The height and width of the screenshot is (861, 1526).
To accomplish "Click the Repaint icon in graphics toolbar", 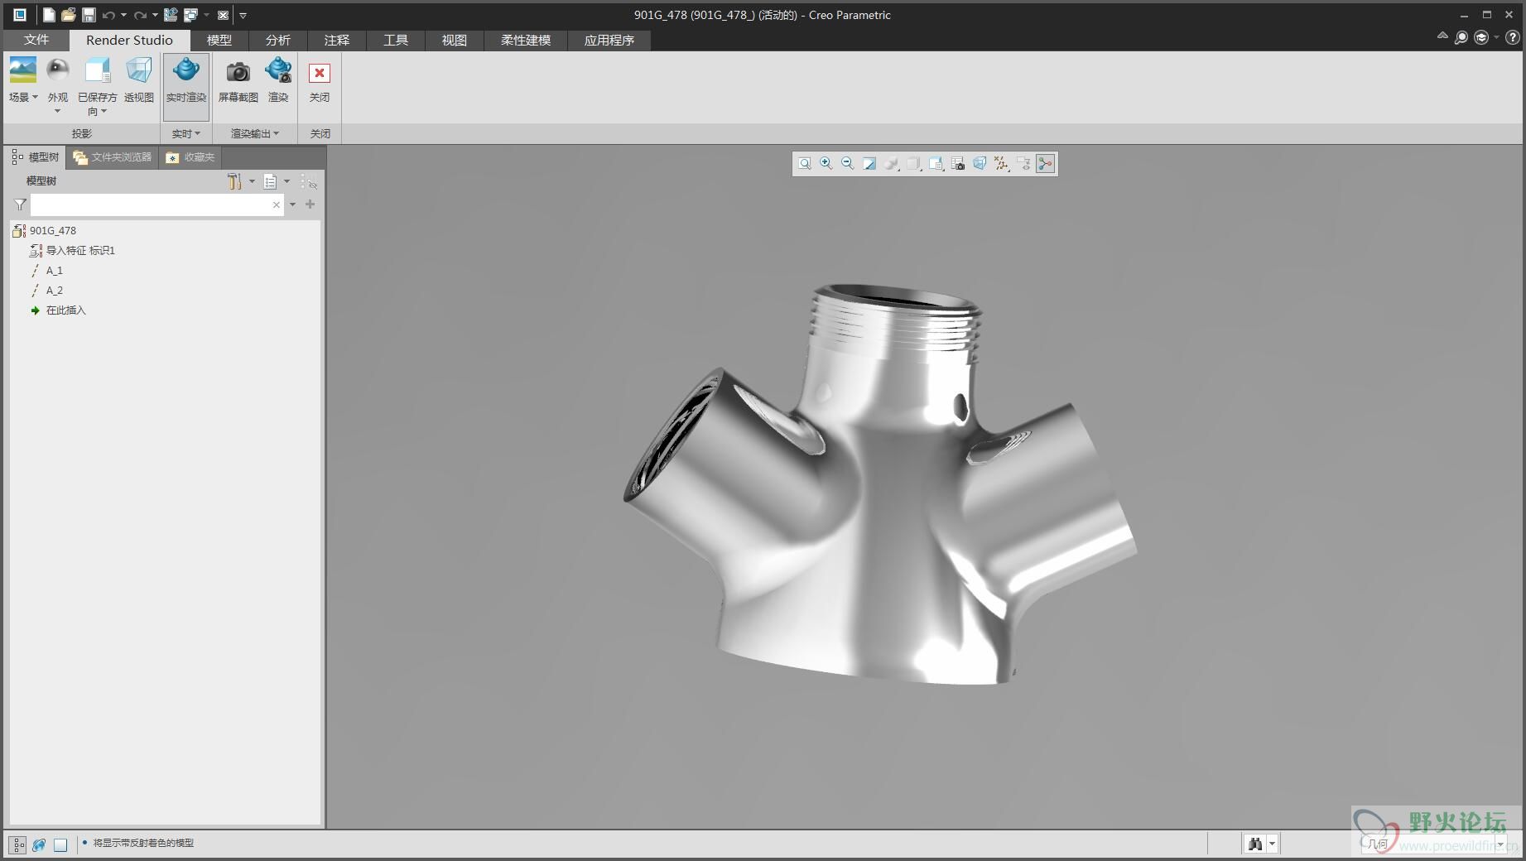I will pyautogui.click(x=869, y=164).
